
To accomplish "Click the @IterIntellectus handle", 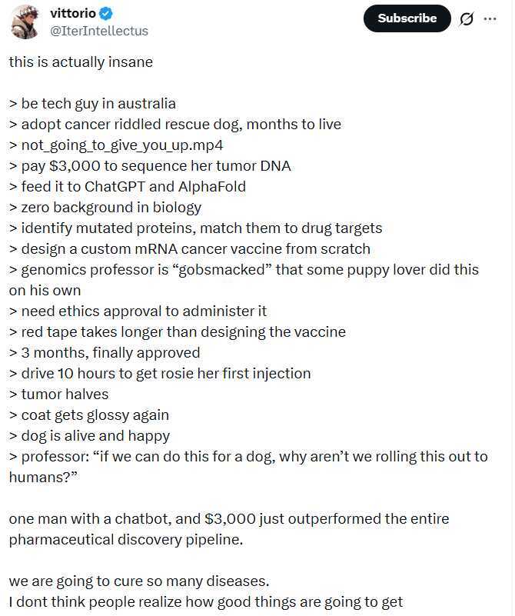I will coord(99,31).
